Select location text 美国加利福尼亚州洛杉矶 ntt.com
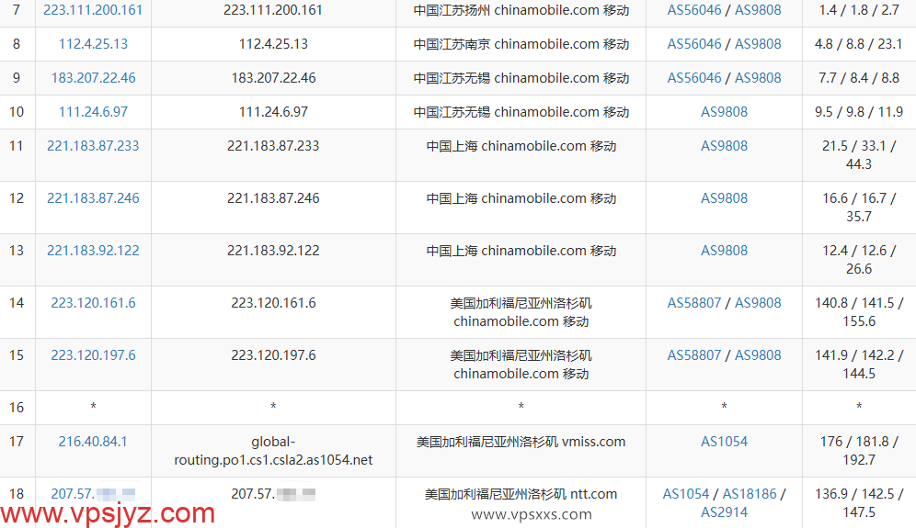 (521, 494)
